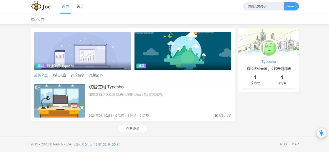Click the 默认分类 tag in article footer

pos(225,116)
